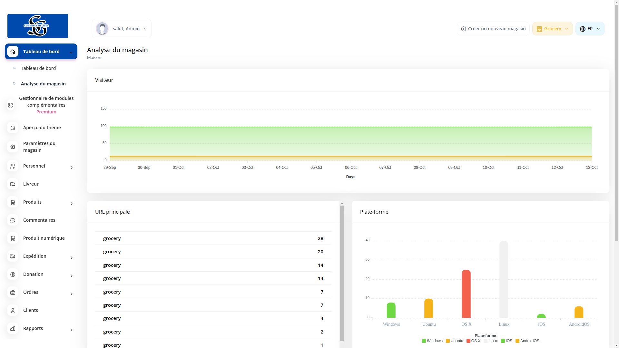Image resolution: width=619 pixels, height=348 pixels.
Task: Toggle Windows series in platform legend
Action: point(432,341)
